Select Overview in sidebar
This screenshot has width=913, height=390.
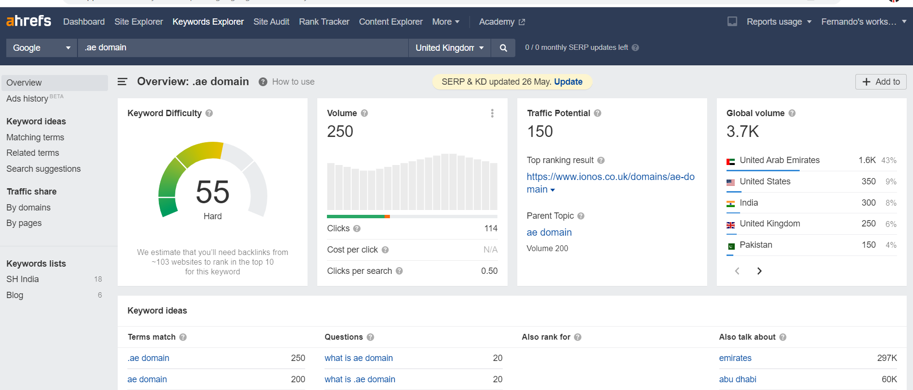[x=55, y=83]
